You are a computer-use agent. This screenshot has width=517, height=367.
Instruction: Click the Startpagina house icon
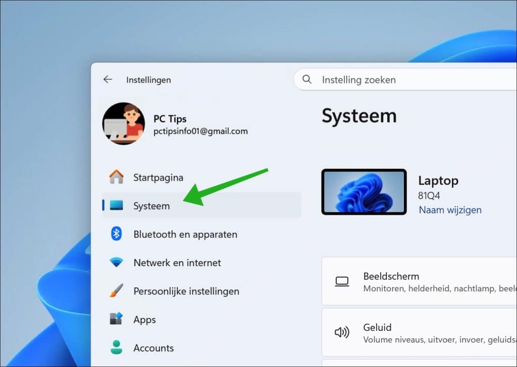coord(116,177)
